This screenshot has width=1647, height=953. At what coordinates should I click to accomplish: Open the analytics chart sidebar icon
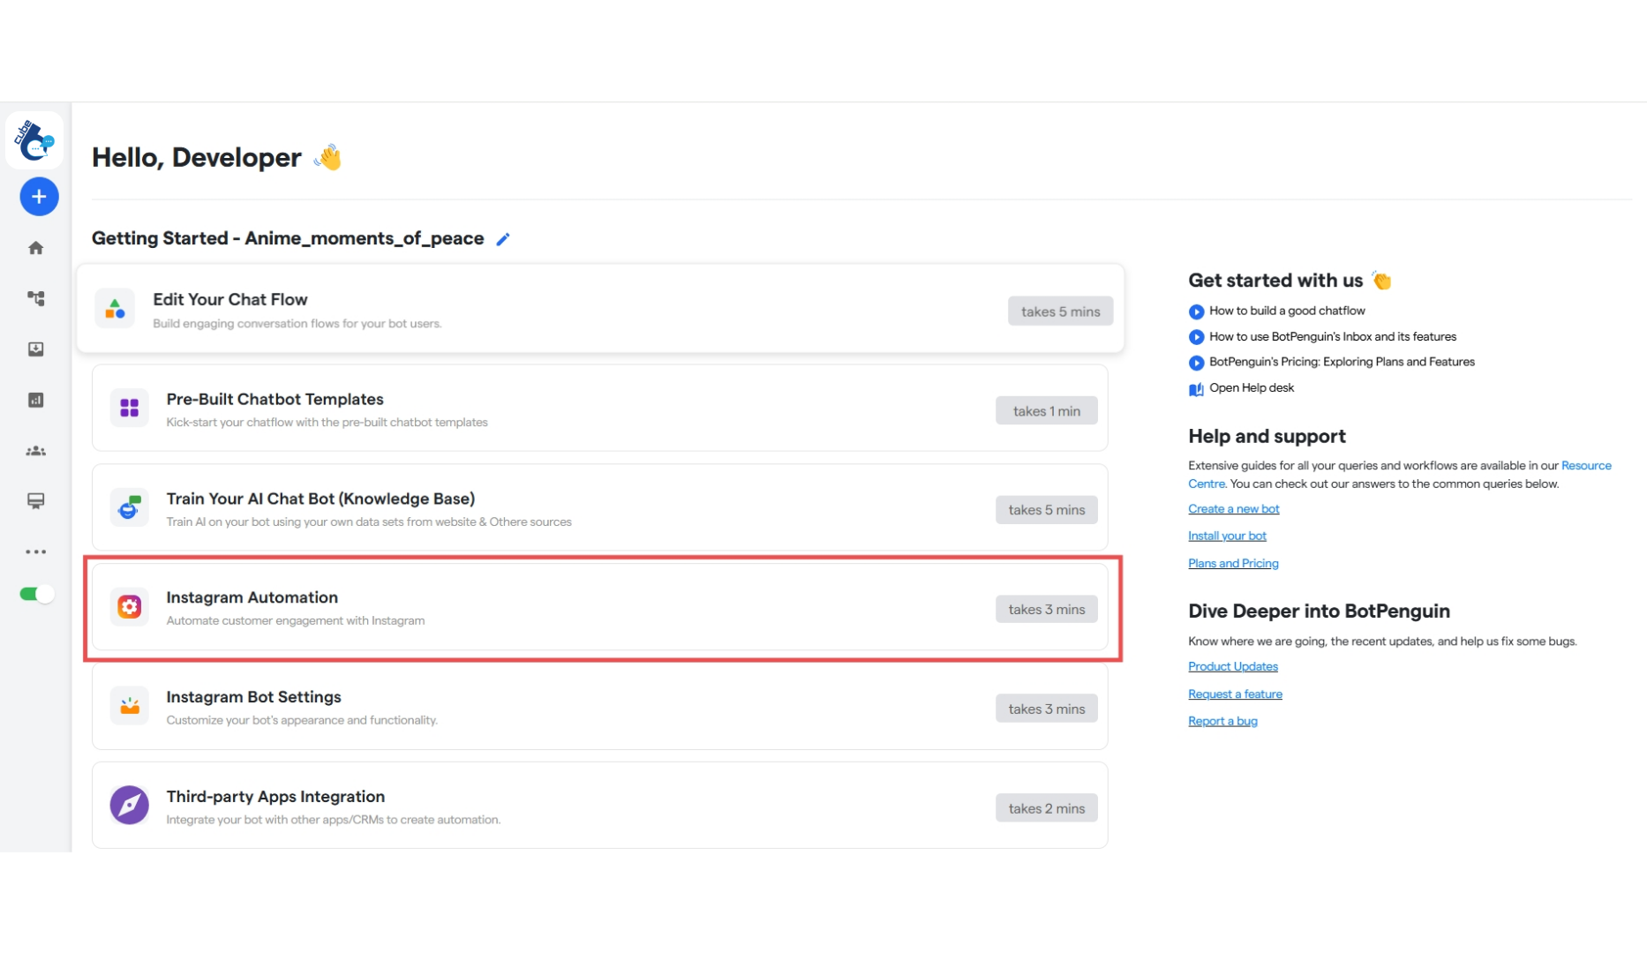(36, 400)
